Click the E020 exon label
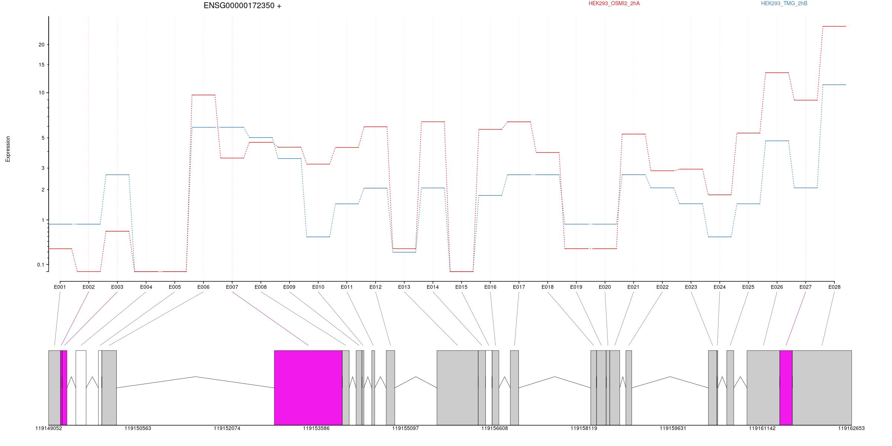 pyautogui.click(x=605, y=287)
